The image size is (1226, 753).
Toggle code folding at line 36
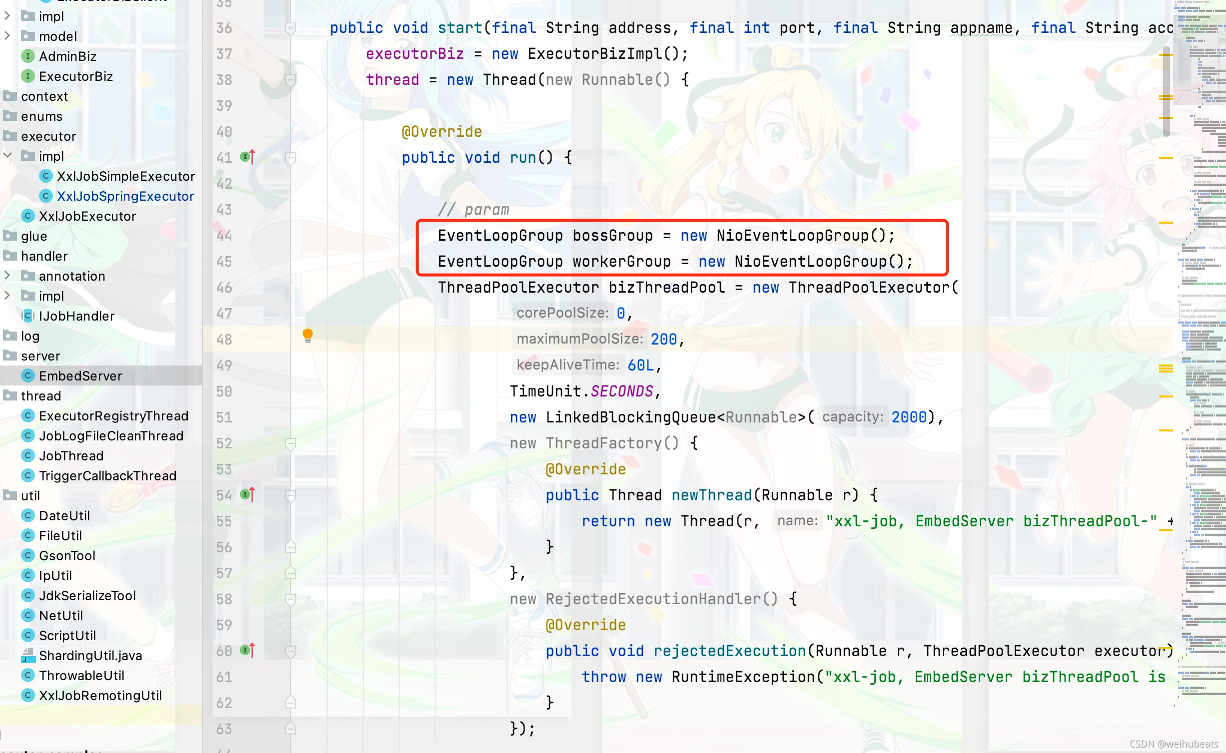pyautogui.click(x=290, y=28)
